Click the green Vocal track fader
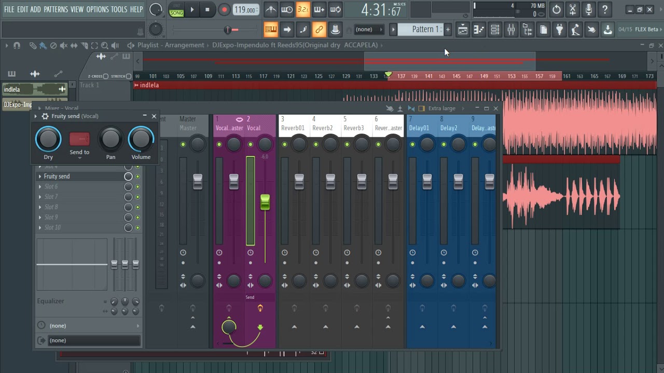Viewport: 664px width, 373px height. tap(265, 202)
